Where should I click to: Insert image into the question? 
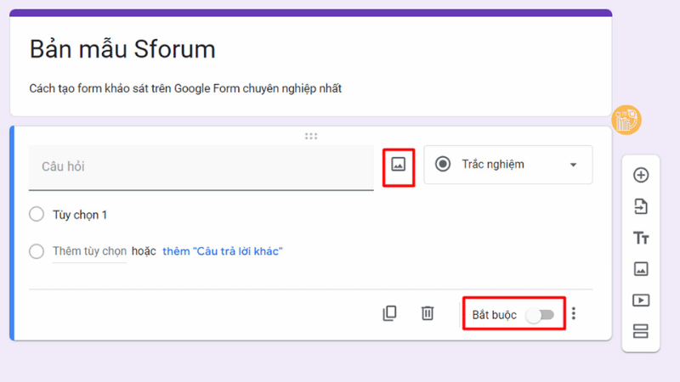tap(399, 165)
